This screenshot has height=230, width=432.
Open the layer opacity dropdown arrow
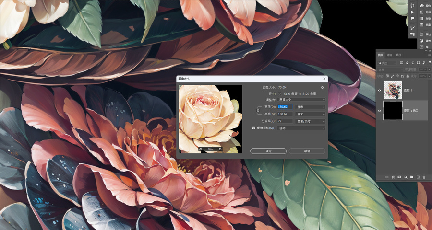click(x=429, y=69)
